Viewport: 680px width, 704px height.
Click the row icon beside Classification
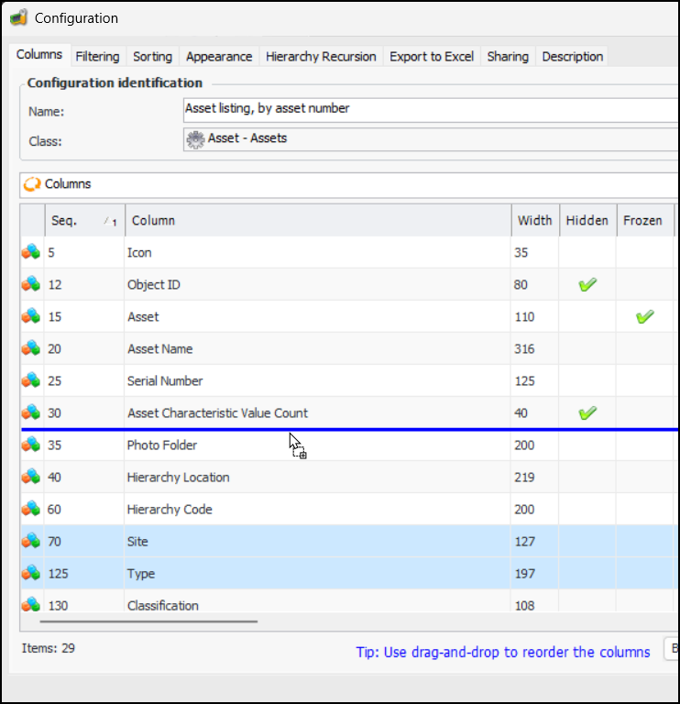(31, 605)
